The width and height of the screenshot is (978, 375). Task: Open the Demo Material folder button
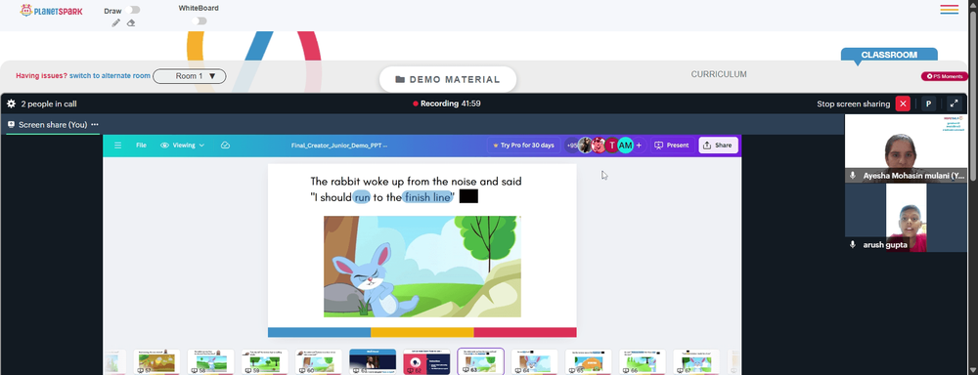[x=448, y=80]
